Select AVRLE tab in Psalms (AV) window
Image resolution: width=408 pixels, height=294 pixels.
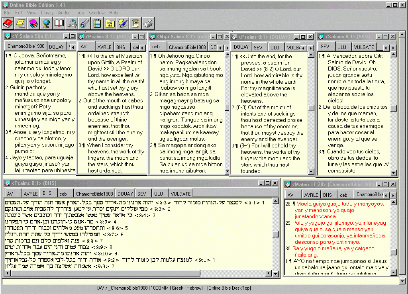[x=104, y=47]
